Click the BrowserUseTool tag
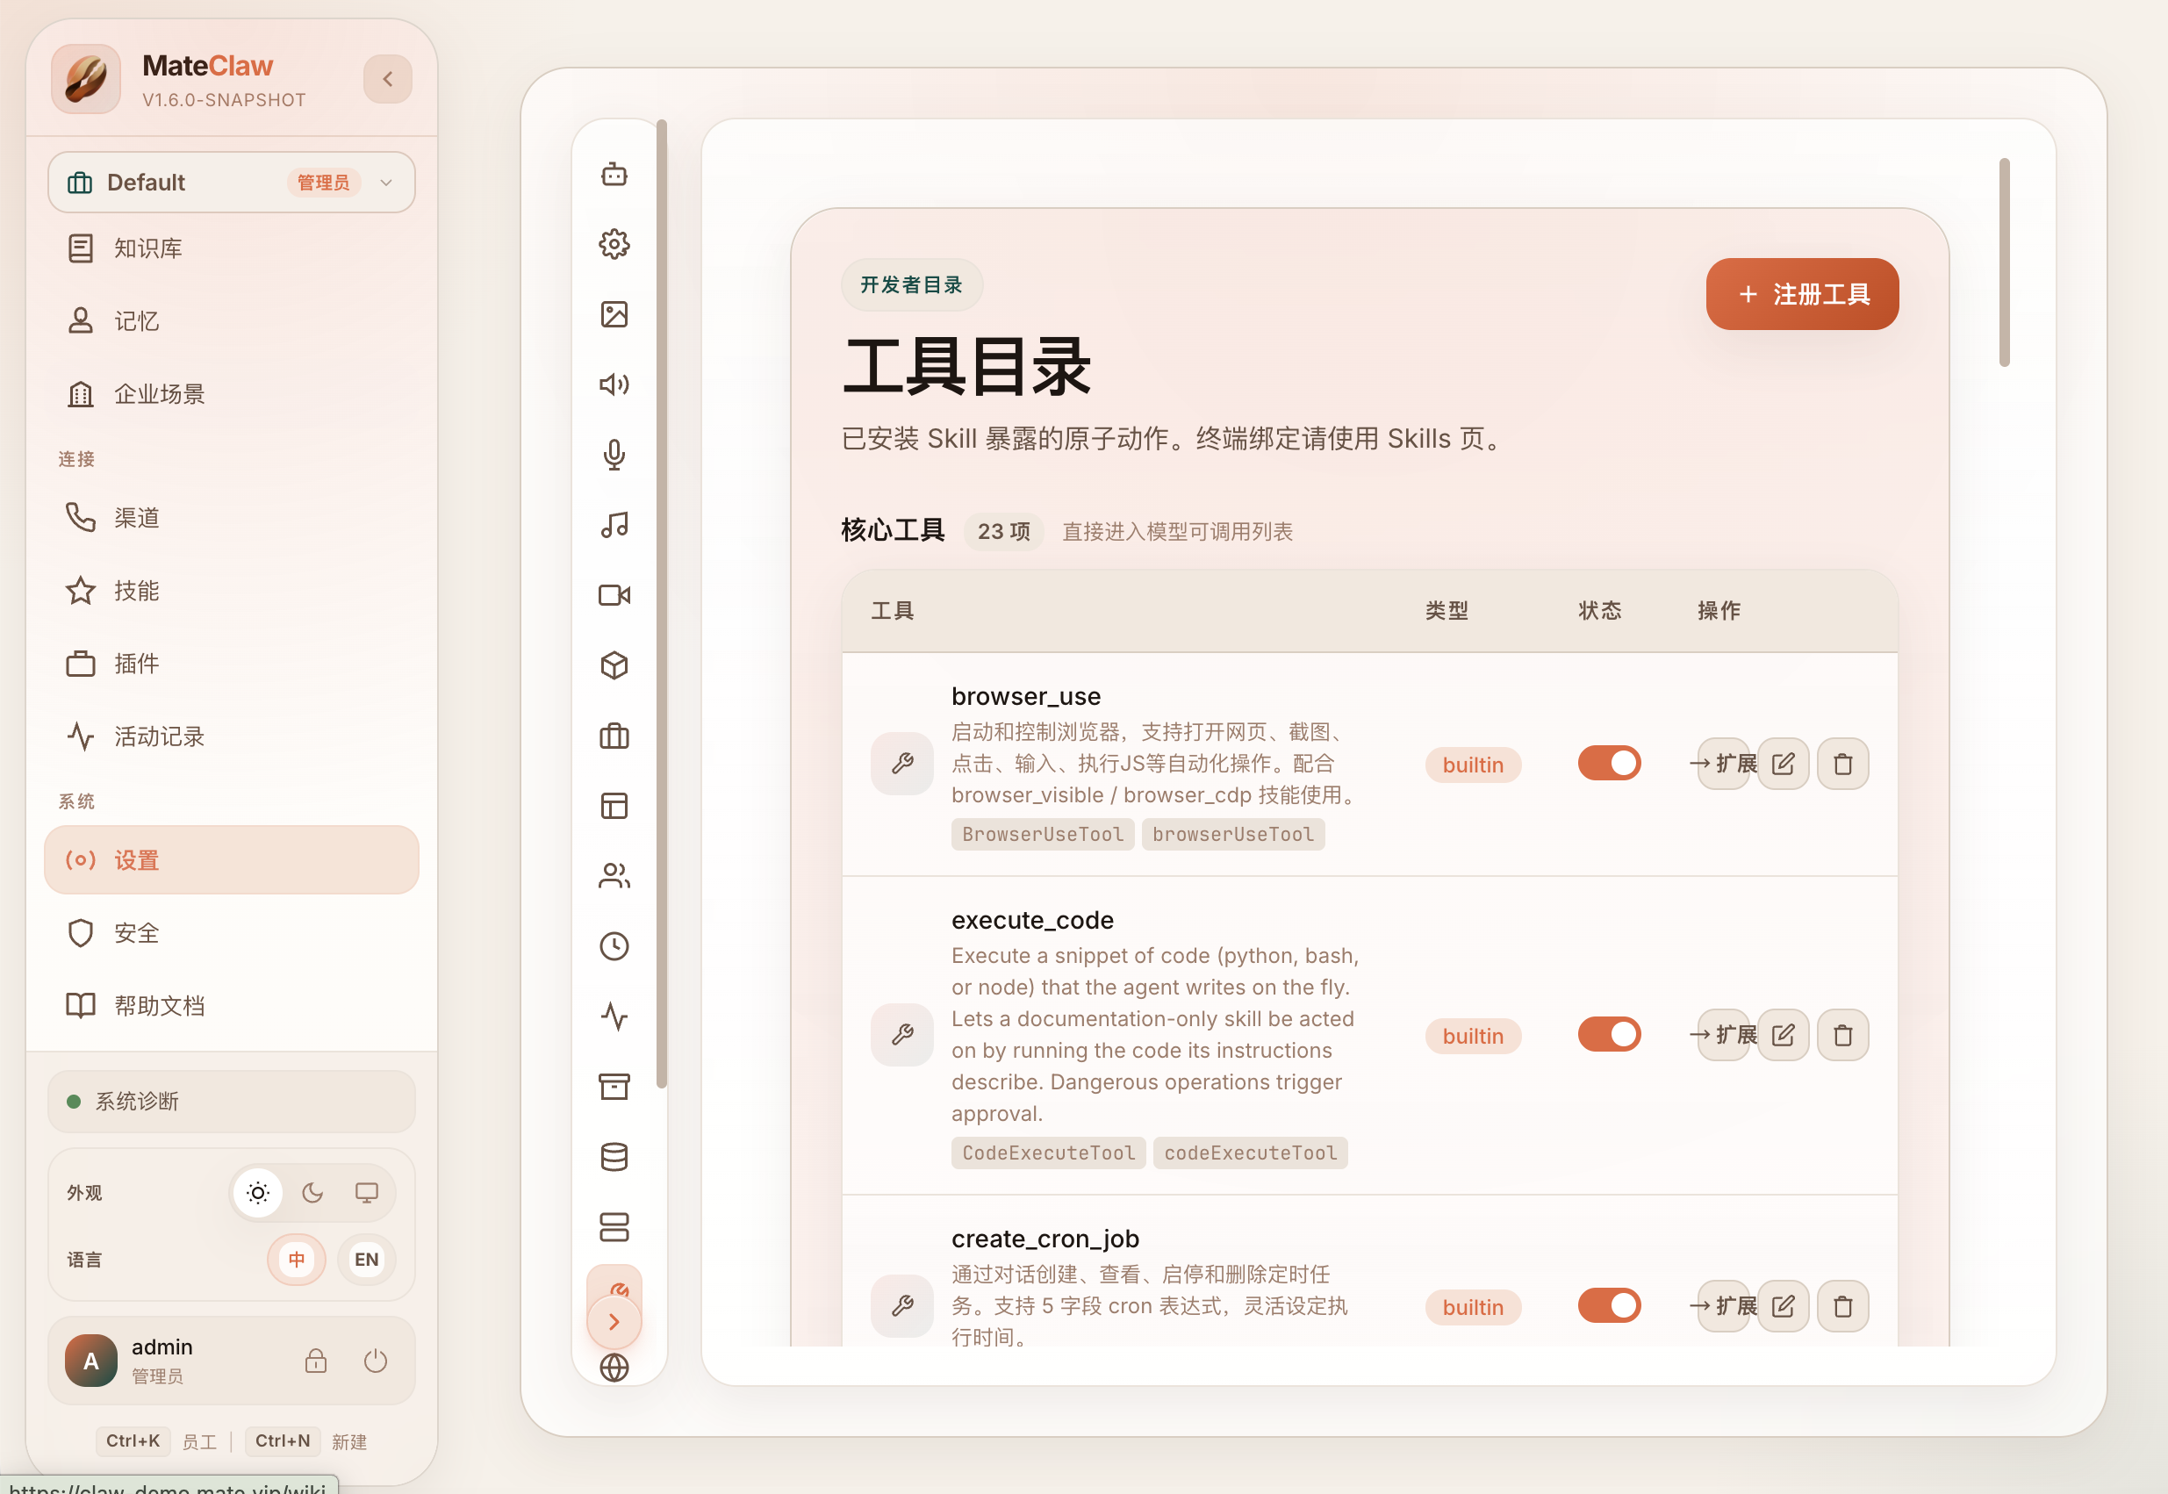 tap(1043, 834)
